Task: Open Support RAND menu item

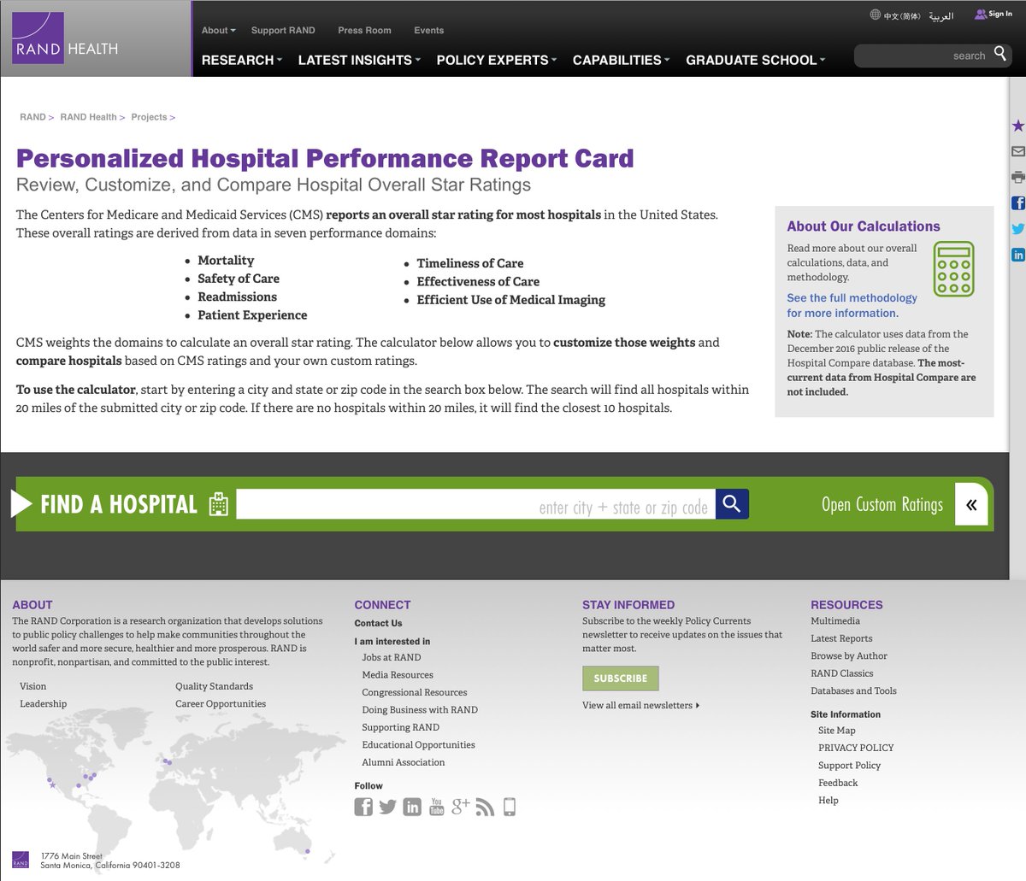Action: (x=283, y=30)
